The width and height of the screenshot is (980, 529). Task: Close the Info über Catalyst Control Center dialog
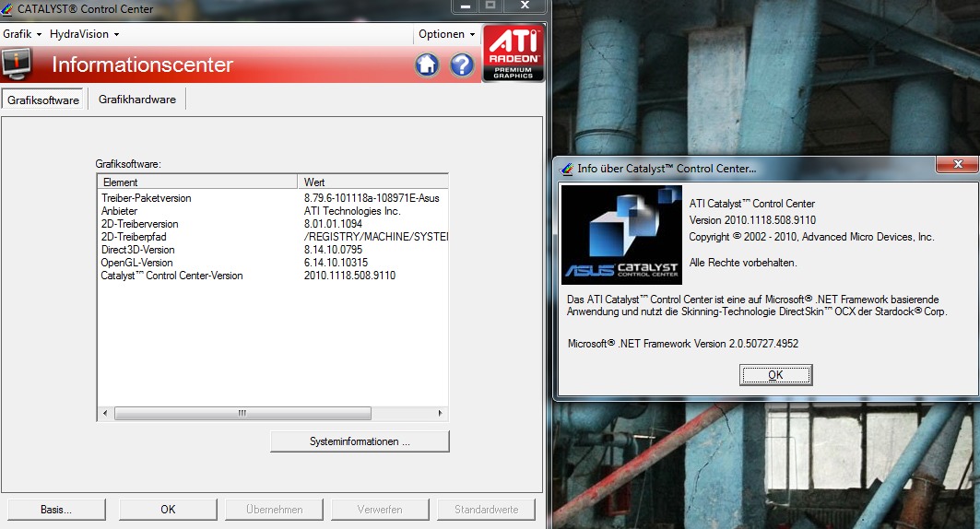[958, 164]
